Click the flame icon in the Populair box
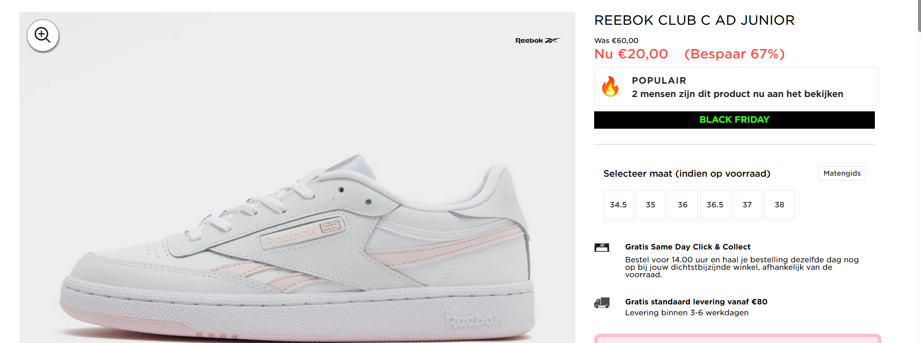 611,87
